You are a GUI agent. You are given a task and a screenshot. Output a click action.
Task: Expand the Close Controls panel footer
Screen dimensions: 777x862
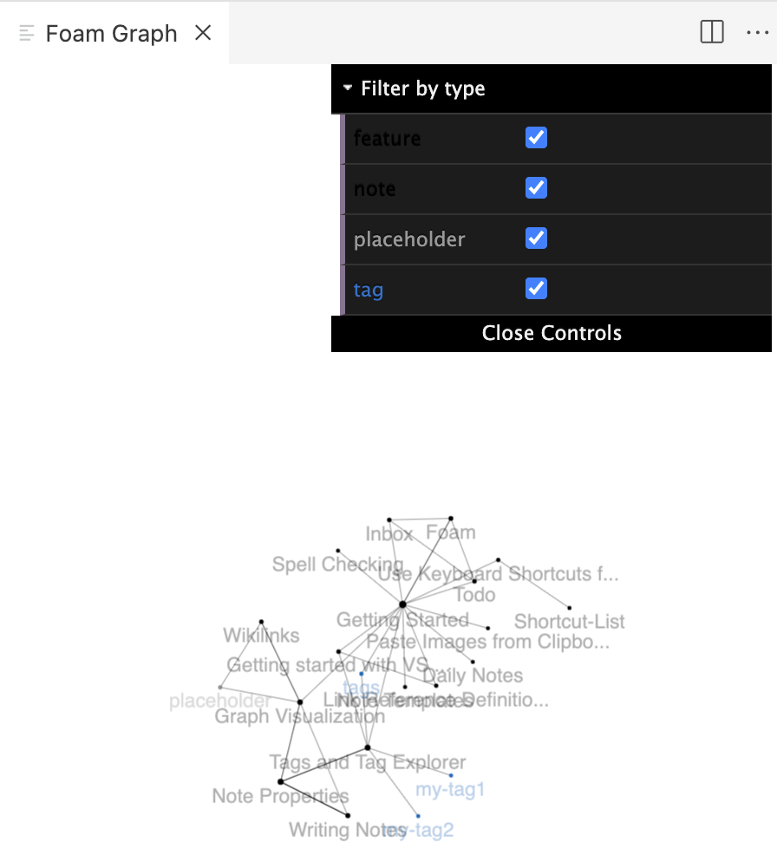coord(552,332)
